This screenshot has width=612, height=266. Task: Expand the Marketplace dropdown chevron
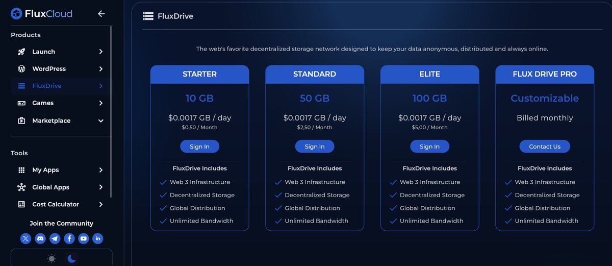pos(101,121)
